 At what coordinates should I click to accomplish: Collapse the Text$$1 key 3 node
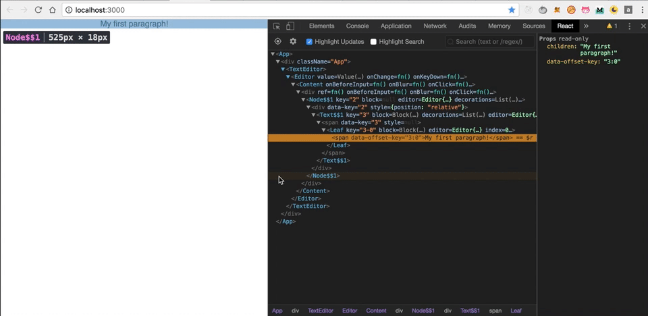tap(313, 115)
